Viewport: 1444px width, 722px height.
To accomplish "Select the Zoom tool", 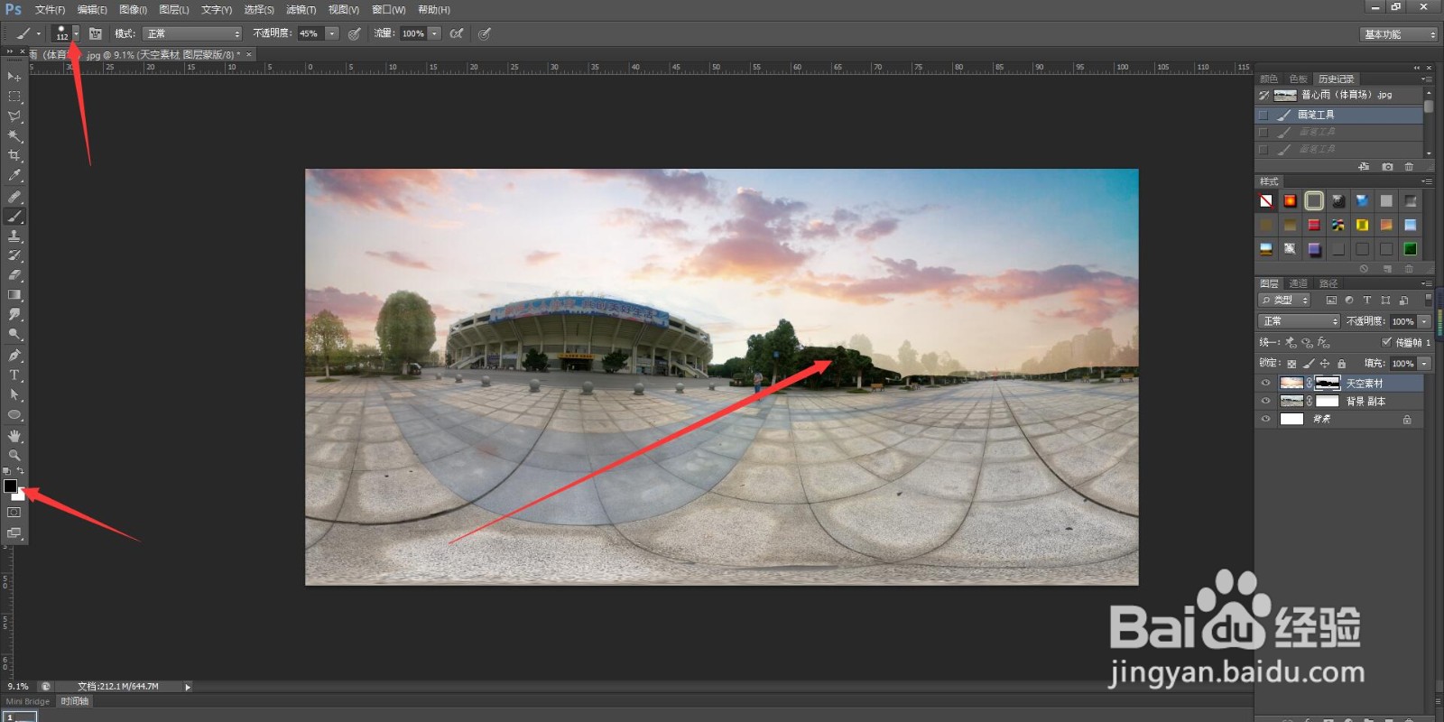I will pos(14,456).
